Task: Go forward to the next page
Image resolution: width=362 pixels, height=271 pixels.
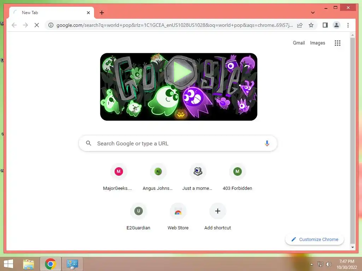Action: [25, 25]
